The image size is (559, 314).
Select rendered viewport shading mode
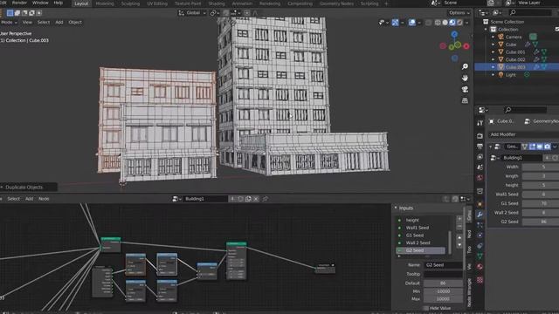(460, 23)
